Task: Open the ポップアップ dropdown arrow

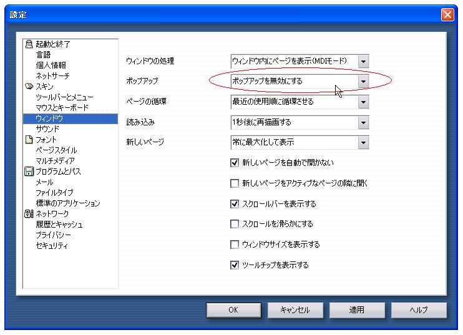Action: (363, 82)
